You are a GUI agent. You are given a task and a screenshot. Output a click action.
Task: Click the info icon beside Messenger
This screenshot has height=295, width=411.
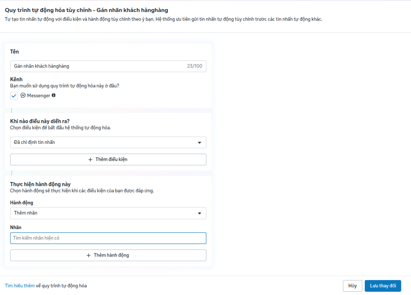(x=53, y=95)
